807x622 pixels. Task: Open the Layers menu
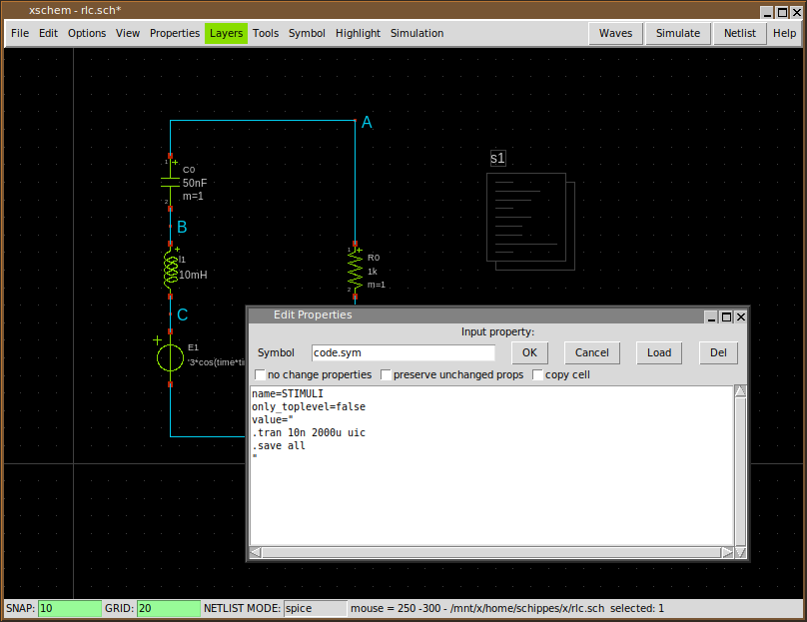(x=226, y=33)
